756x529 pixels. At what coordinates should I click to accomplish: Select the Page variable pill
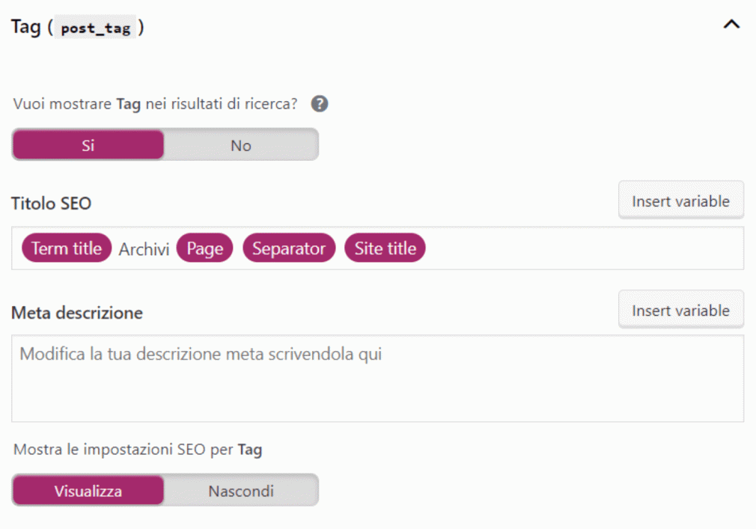pos(205,248)
